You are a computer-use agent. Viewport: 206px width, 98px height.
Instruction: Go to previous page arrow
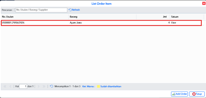coord(10,86)
